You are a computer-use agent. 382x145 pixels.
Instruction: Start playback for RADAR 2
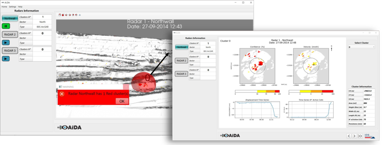(6, 43)
